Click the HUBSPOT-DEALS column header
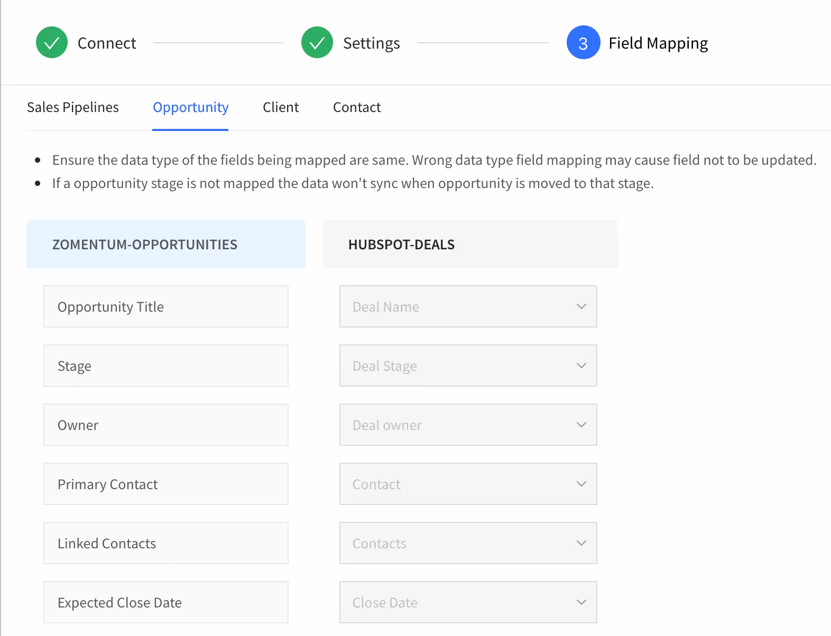The width and height of the screenshot is (831, 636). coord(470,244)
